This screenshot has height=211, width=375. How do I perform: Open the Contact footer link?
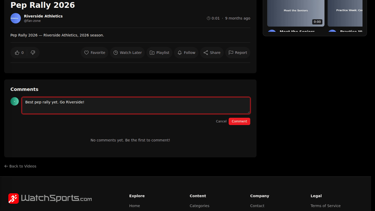(257, 206)
